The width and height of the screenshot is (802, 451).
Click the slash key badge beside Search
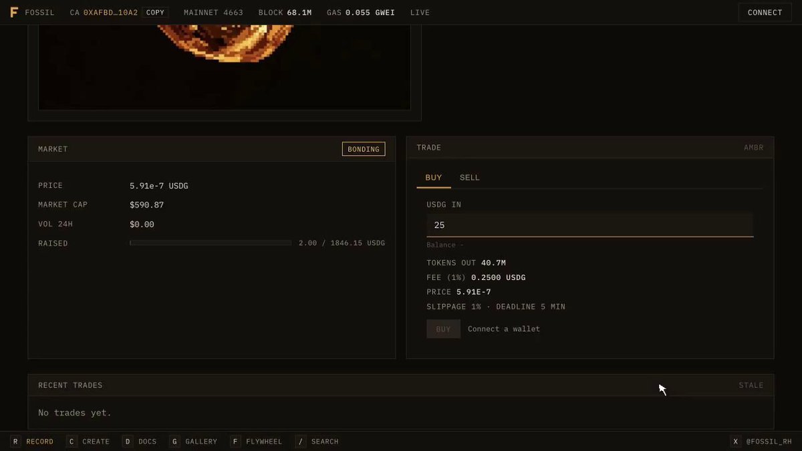(x=301, y=442)
